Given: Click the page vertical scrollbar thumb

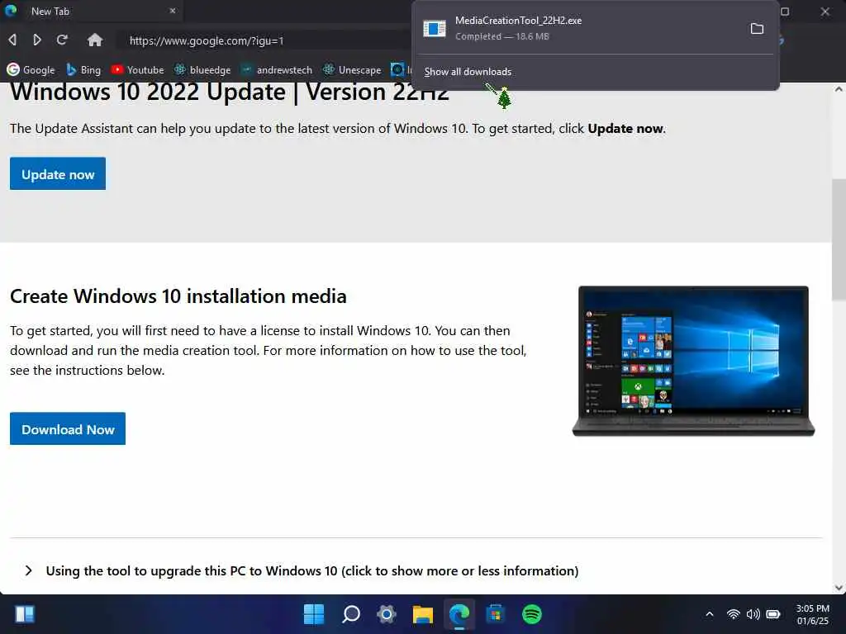Looking at the screenshot, I should tap(839, 239).
